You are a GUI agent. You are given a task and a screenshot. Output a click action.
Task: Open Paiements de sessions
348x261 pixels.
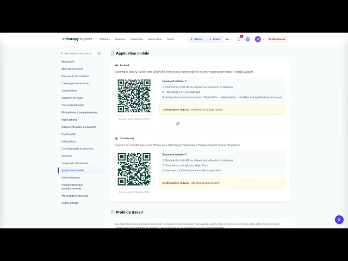point(75,76)
